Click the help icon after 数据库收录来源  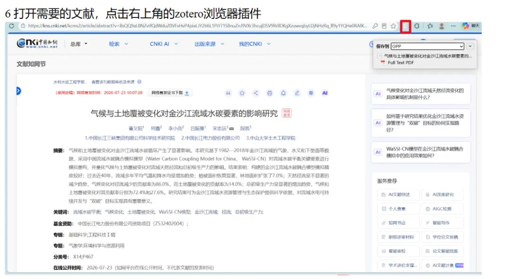coord(139,82)
